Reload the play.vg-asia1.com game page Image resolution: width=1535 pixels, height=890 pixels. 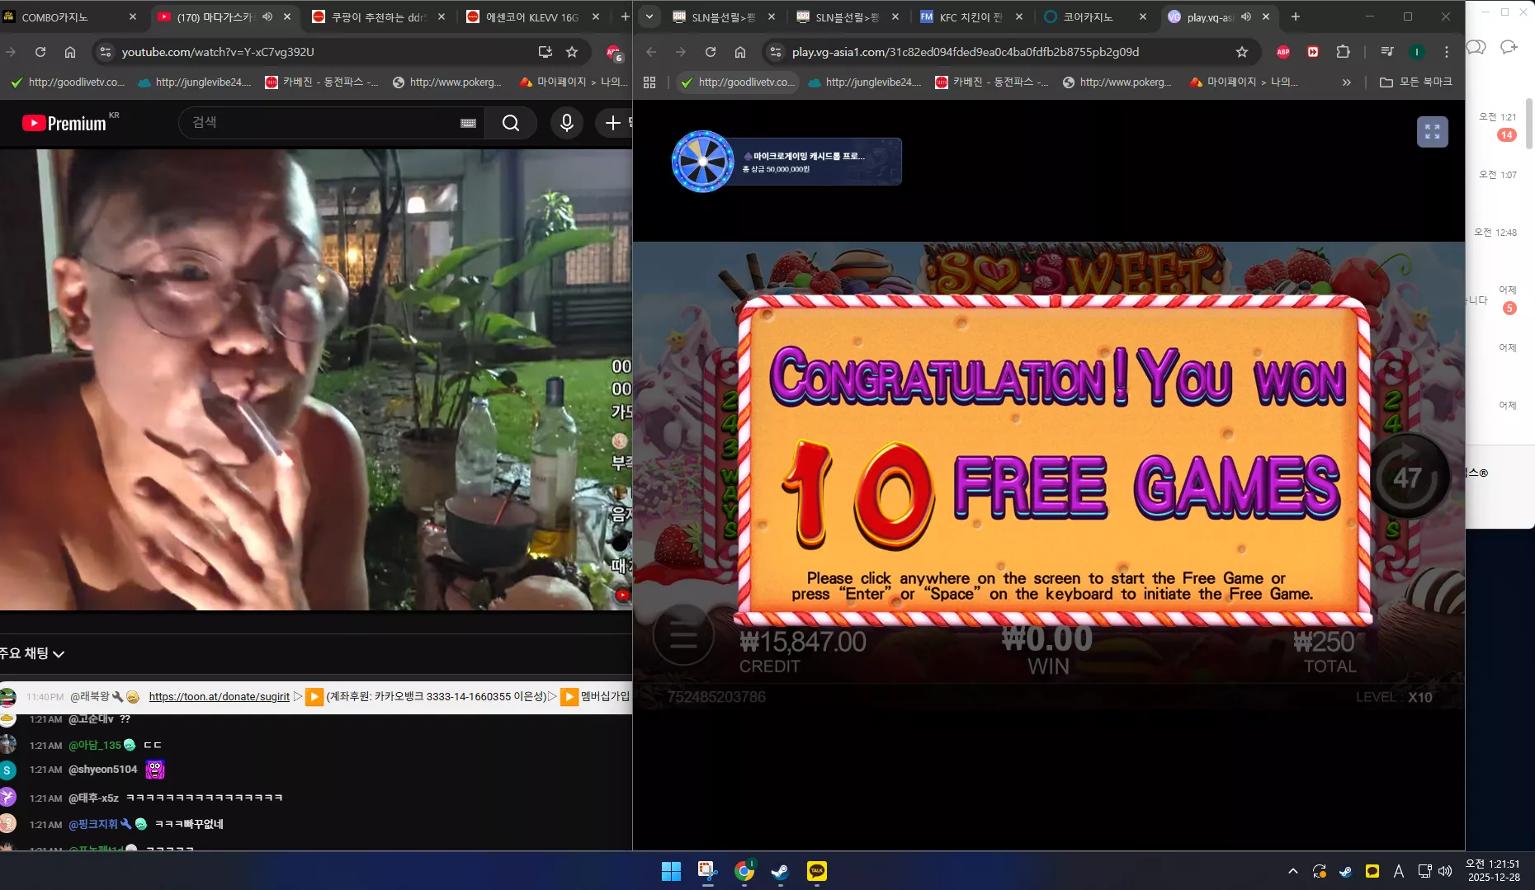coord(711,52)
